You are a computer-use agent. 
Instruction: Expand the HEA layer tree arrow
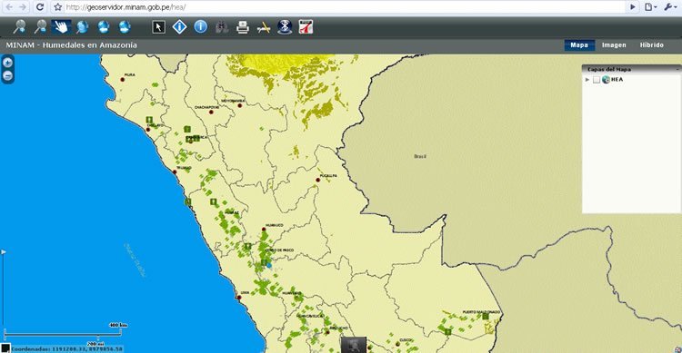coord(587,80)
